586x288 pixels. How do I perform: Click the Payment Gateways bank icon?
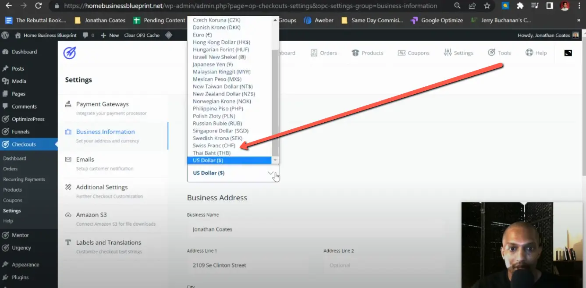68,104
